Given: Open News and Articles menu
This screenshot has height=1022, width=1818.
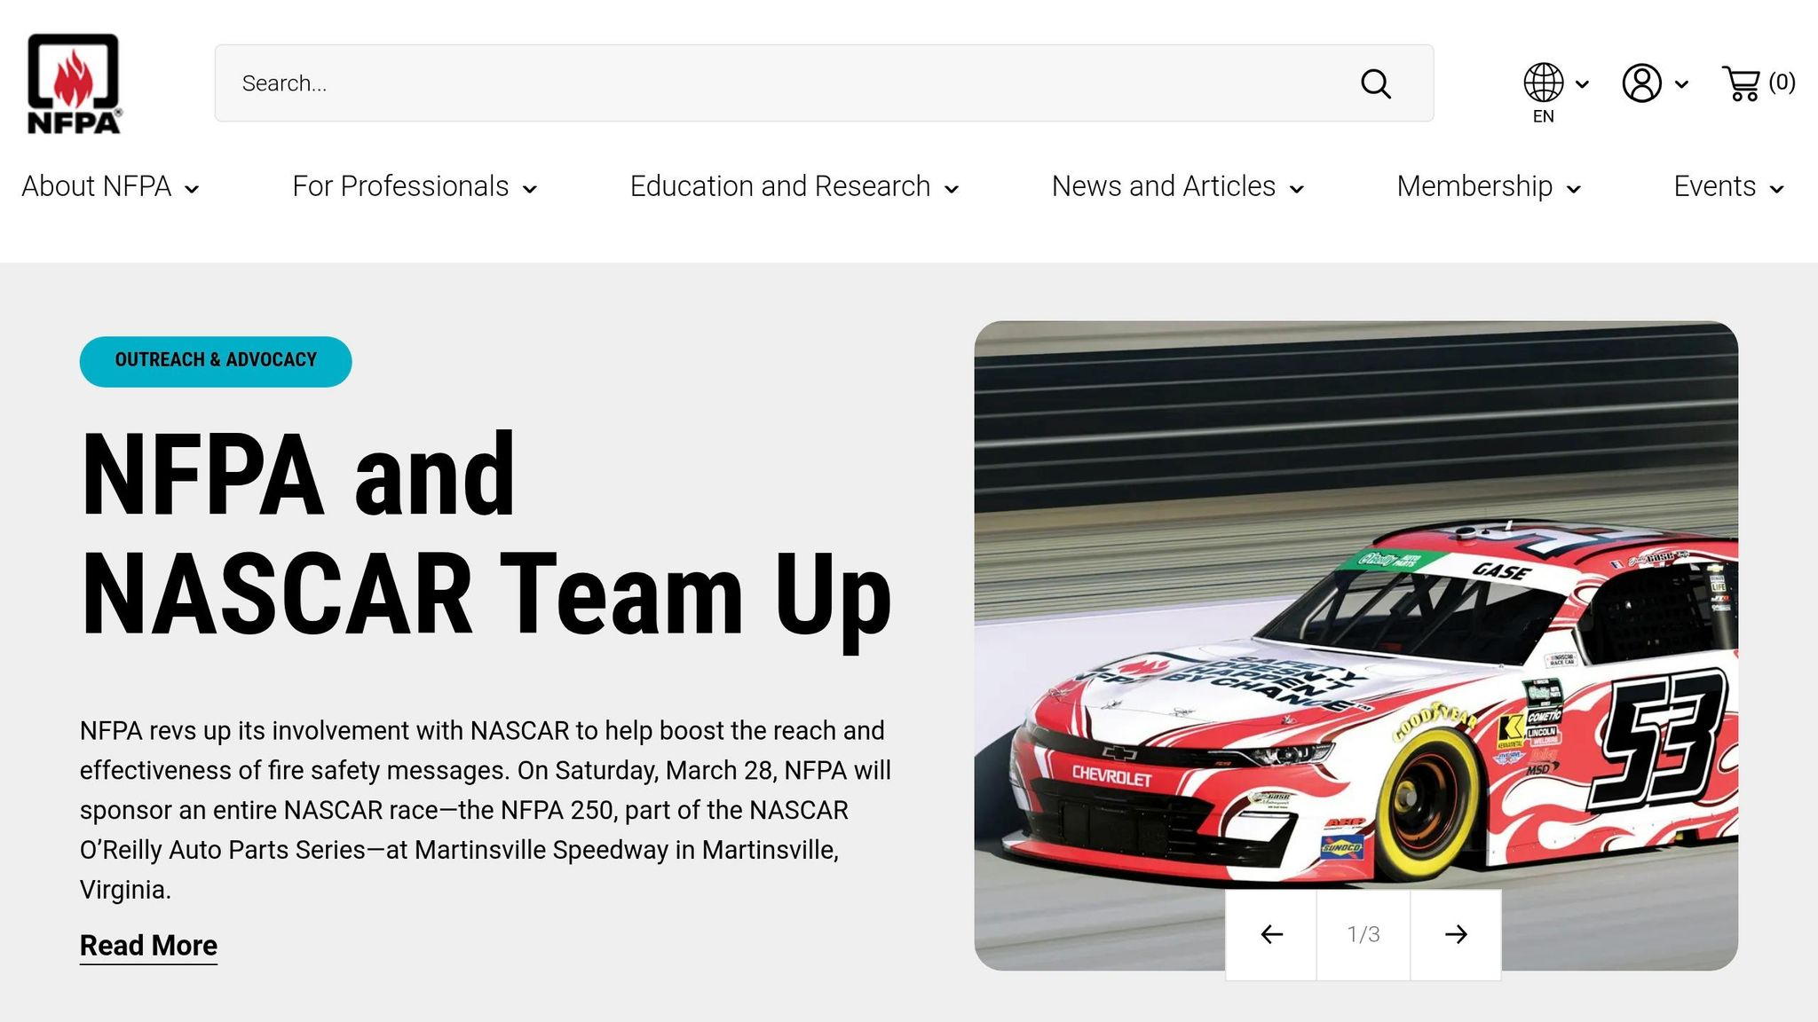Looking at the screenshot, I should [x=1178, y=186].
